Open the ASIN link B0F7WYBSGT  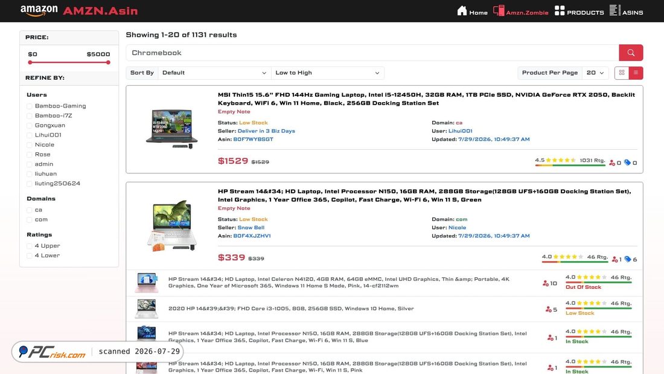coord(254,139)
